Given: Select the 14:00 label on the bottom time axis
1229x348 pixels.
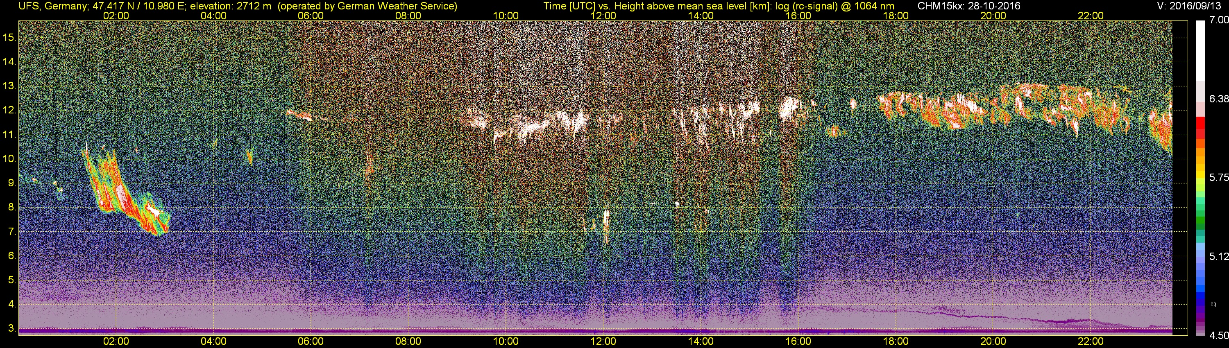Looking at the screenshot, I should (x=701, y=341).
